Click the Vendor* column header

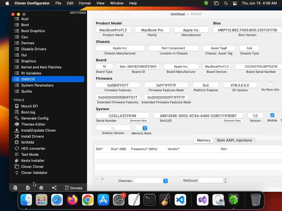[x=192, y=149]
